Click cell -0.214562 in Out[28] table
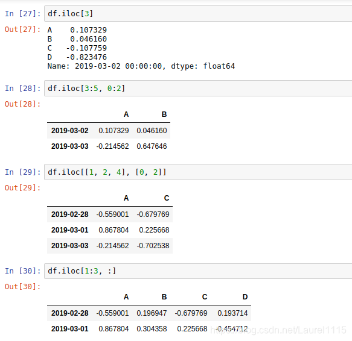Viewport: 352px width, 341px height. point(113,146)
